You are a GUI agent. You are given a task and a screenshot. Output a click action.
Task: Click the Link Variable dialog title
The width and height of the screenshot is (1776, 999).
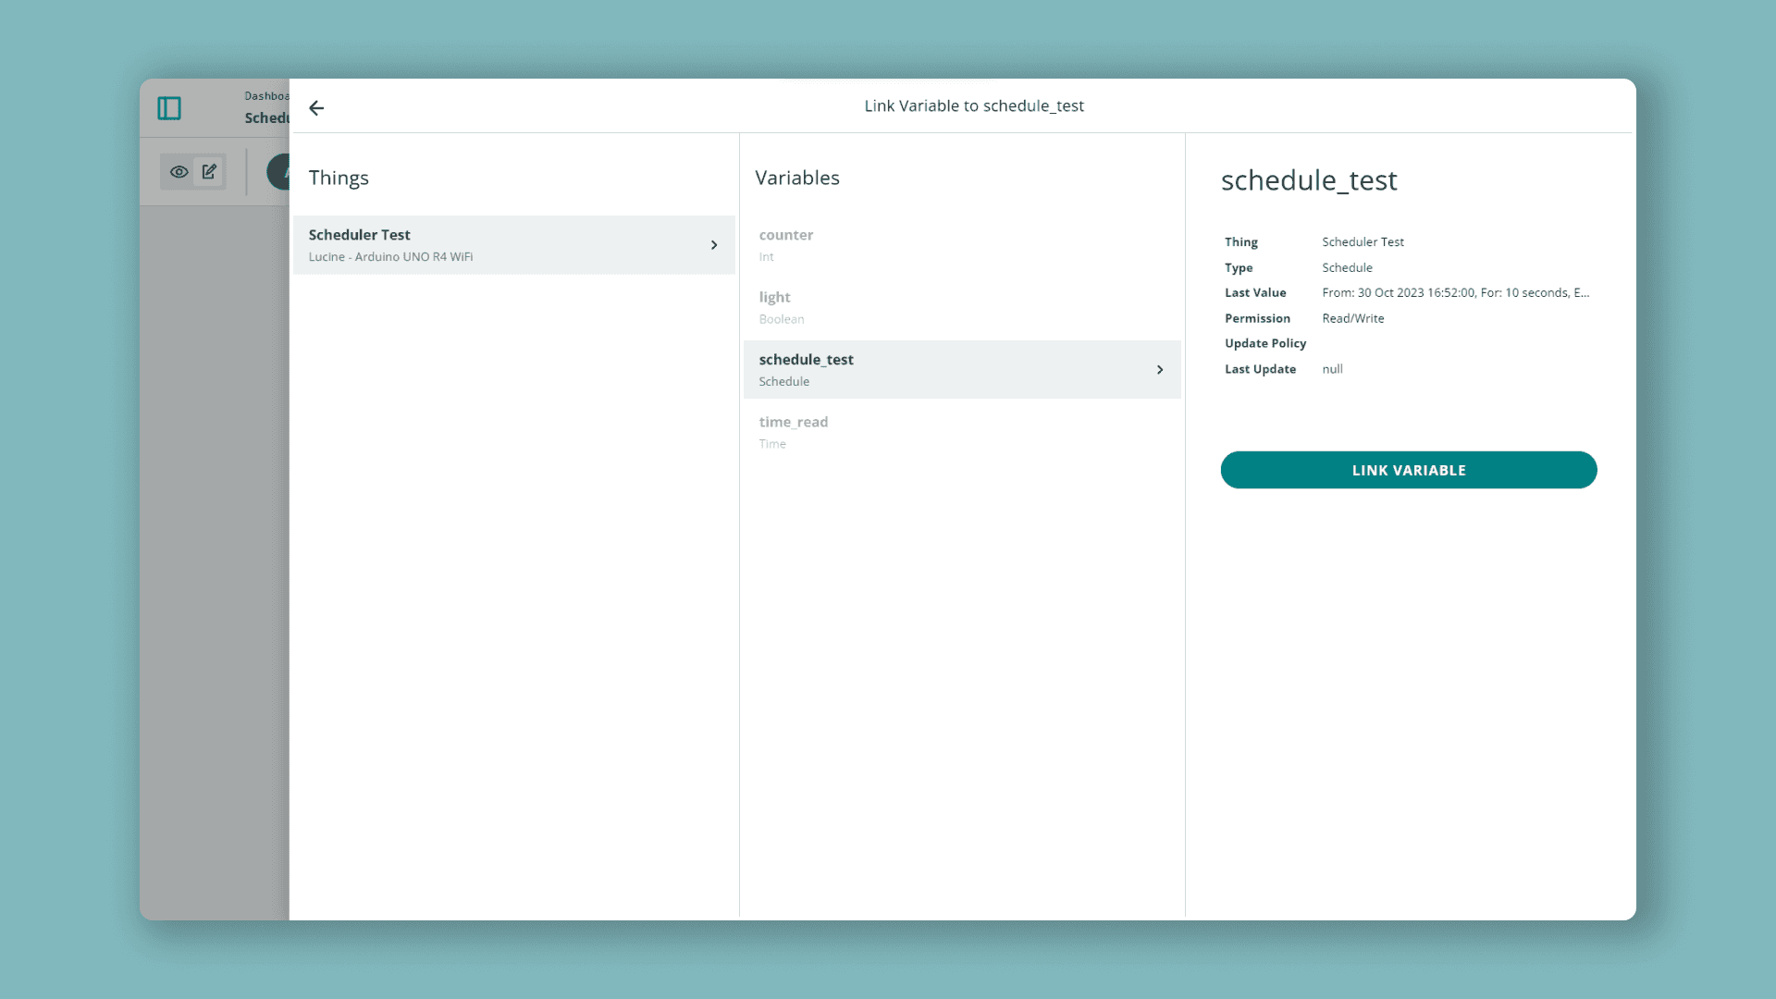[x=973, y=106]
